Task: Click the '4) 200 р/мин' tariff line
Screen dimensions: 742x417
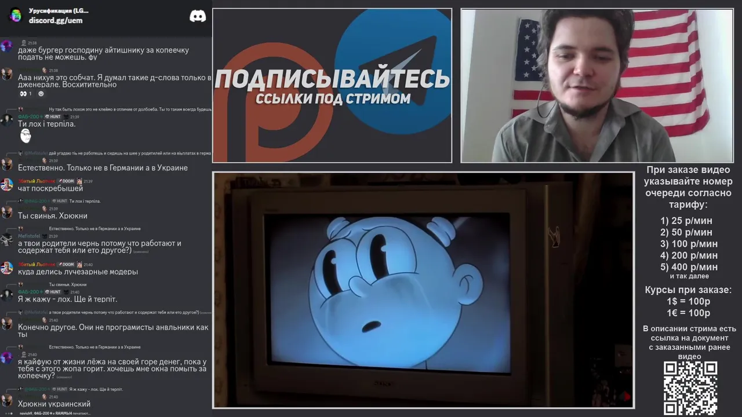Action: (689, 255)
